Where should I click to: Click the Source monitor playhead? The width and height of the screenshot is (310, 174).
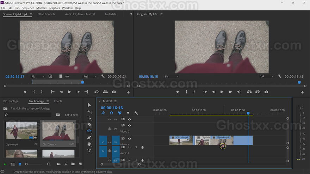click(82, 82)
